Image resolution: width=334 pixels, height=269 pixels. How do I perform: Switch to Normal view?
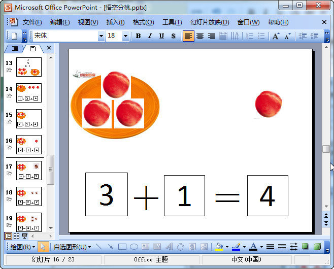(8, 236)
